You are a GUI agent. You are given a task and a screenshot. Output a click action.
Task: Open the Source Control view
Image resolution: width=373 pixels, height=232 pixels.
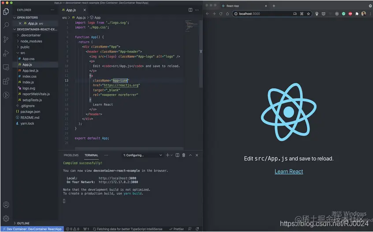tap(6, 39)
